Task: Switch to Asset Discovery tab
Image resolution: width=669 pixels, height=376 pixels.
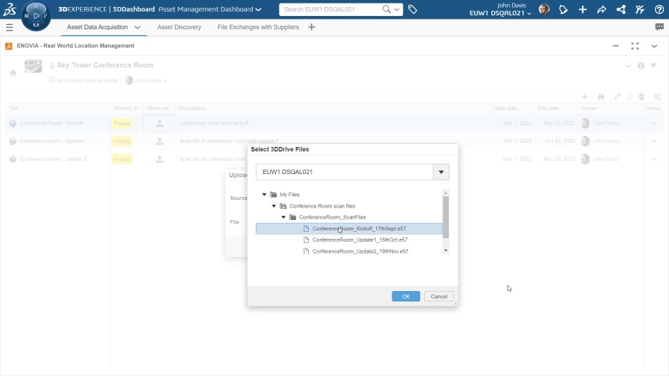Action: point(179,27)
